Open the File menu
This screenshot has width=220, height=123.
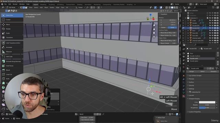[5, 4]
